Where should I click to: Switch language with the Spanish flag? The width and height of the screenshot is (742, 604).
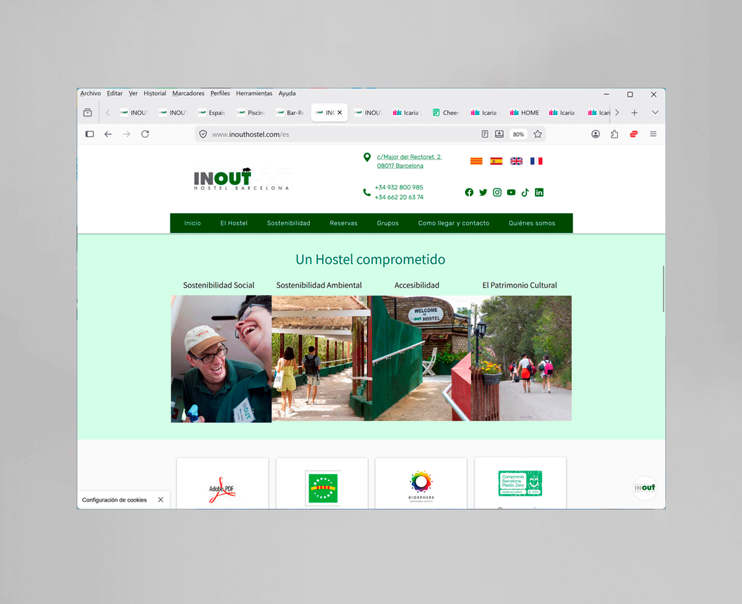click(x=496, y=161)
